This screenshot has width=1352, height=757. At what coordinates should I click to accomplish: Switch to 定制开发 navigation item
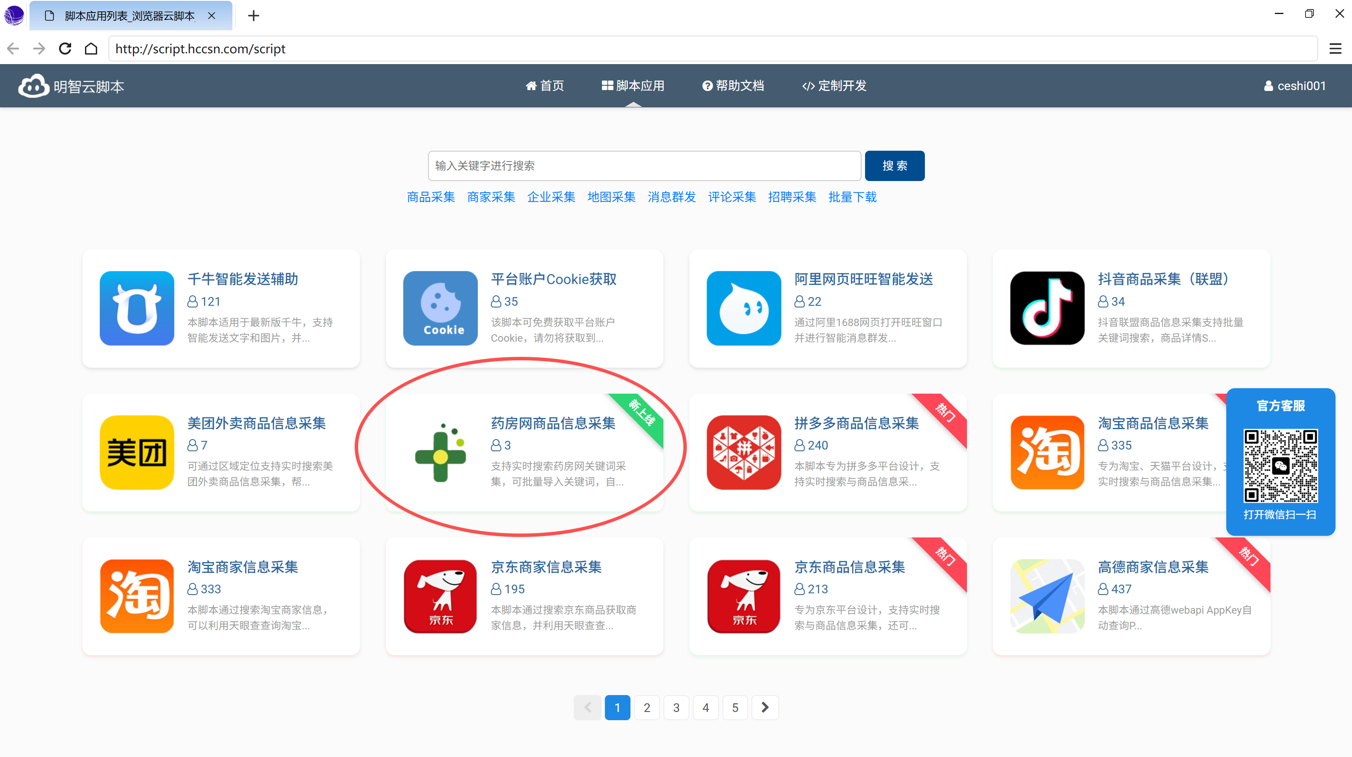coord(834,86)
